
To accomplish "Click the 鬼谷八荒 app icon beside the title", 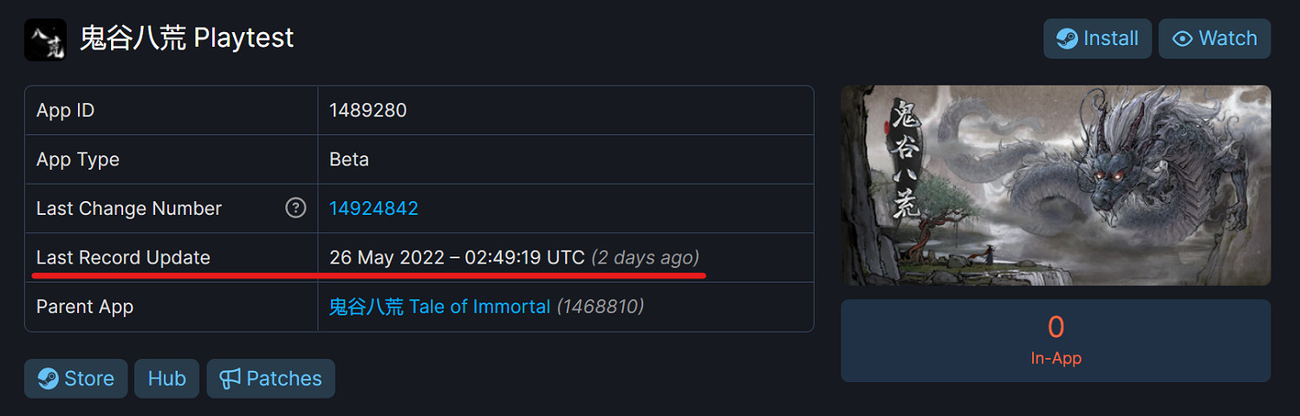I will pos(45,40).
